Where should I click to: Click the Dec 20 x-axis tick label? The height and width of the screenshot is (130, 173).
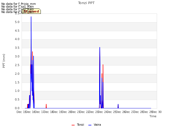[67, 112]
